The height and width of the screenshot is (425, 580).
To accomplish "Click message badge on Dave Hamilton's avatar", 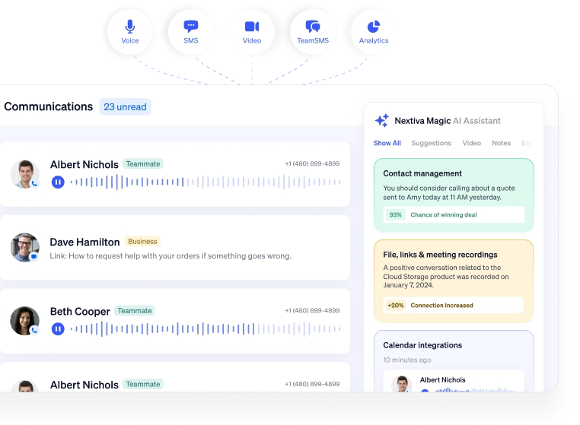I will [34, 256].
